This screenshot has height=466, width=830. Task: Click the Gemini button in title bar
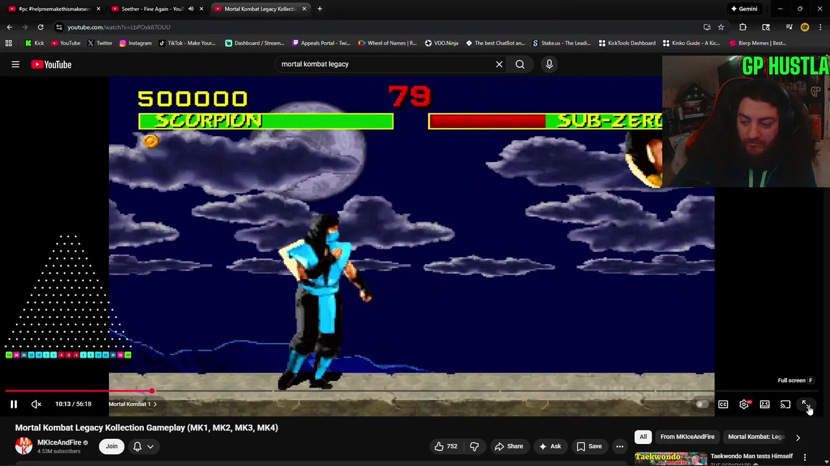[744, 9]
